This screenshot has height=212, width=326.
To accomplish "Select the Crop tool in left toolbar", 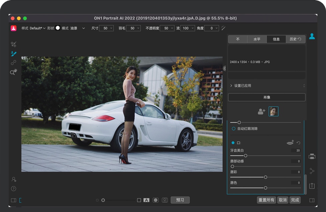I will click(x=13, y=44).
